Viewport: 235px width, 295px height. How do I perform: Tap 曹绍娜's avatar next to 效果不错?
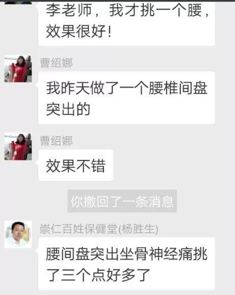pyautogui.click(x=18, y=147)
